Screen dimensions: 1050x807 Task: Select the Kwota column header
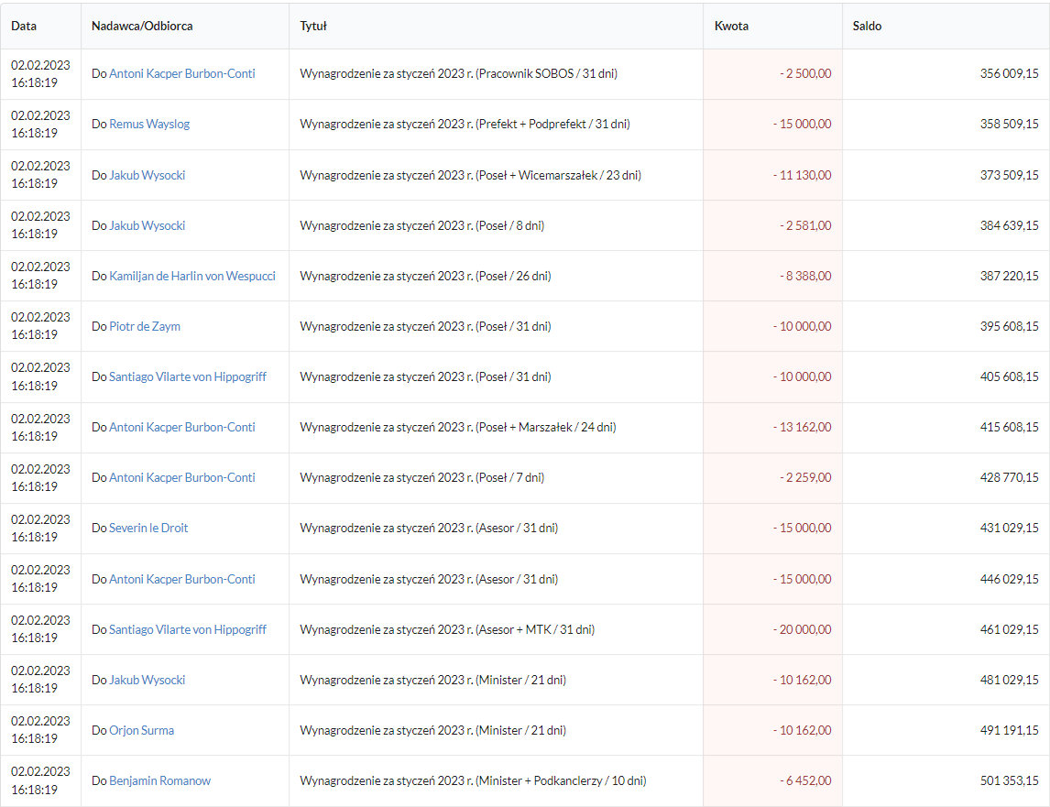731,27
